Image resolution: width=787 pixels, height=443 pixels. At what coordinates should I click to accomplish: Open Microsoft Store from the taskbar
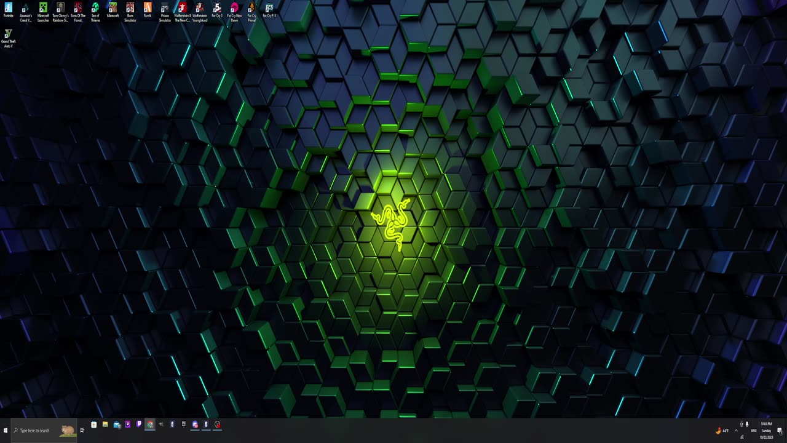click(x=93, y=425)
